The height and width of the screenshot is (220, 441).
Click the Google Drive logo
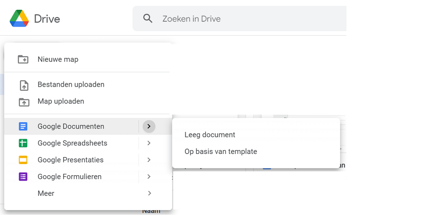[19, 19]
